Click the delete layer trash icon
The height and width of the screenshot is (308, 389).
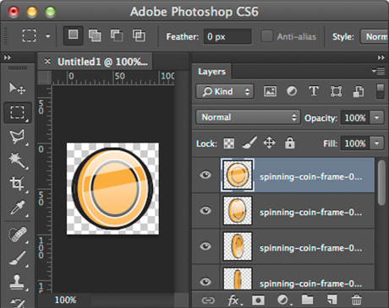(x=356, y=300)
